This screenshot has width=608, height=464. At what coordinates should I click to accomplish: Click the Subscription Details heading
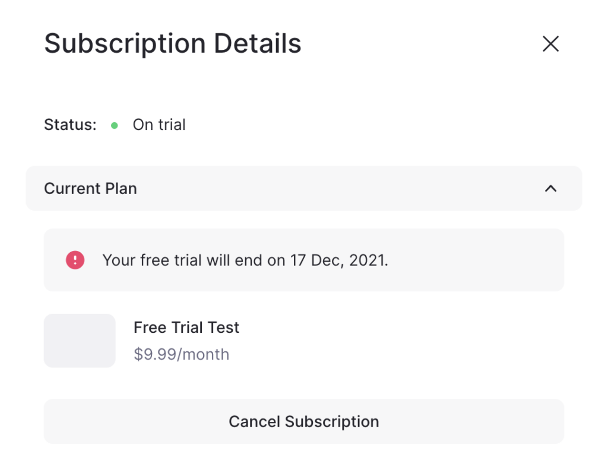[173, 43]
